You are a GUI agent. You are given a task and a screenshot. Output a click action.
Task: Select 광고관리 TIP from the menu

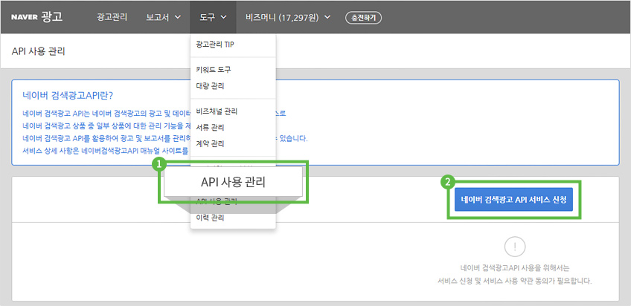215,45
